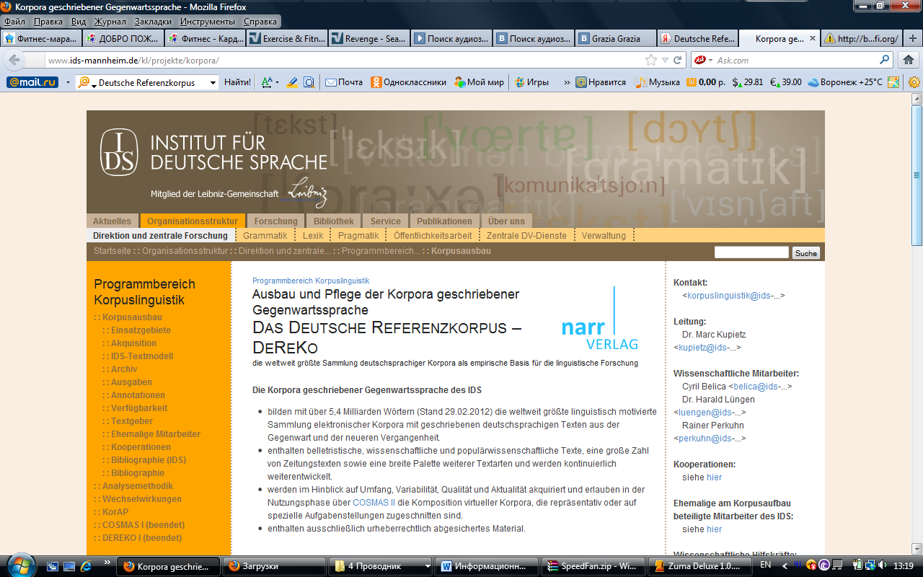Open Zuma Deluxe from the taskbar
923x577 pixels.
coord(700,566)
